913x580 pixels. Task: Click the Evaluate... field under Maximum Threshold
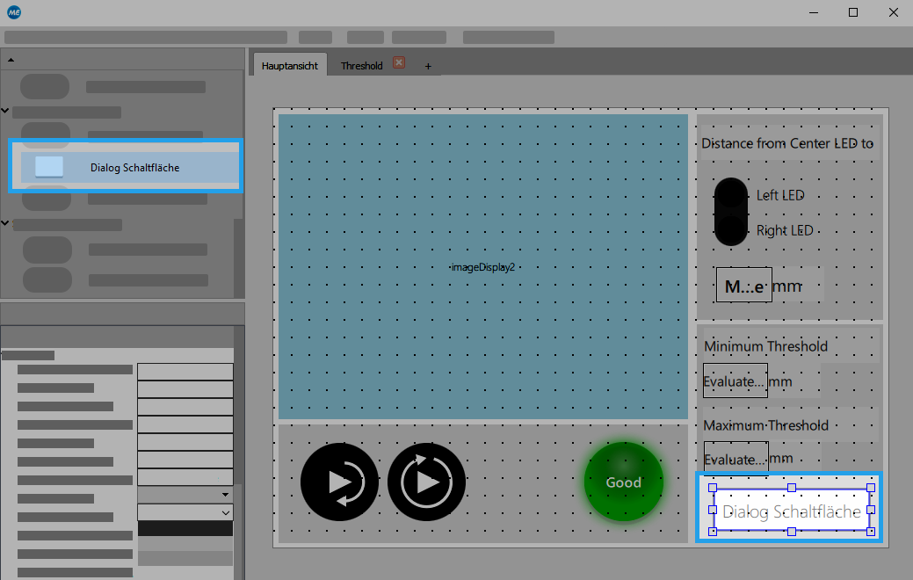[x=736, y=459]
